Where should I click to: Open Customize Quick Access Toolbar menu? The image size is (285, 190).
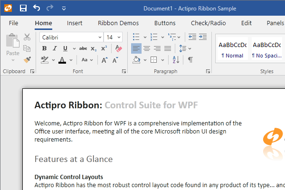pyautogui.click(x=64, y=9)
